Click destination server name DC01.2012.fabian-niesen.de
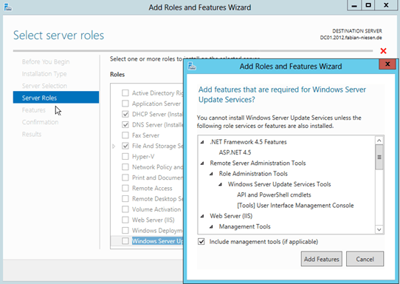The image size is (400, 284). point(351,38)
